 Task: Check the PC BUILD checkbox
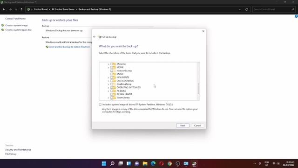click(x=112, y=91)
